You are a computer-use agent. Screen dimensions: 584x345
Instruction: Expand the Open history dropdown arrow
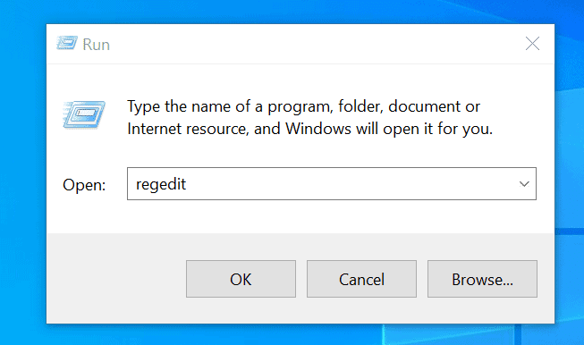click(x=524, y=184)
